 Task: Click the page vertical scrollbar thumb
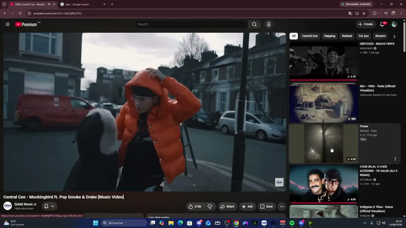point(404,36)
